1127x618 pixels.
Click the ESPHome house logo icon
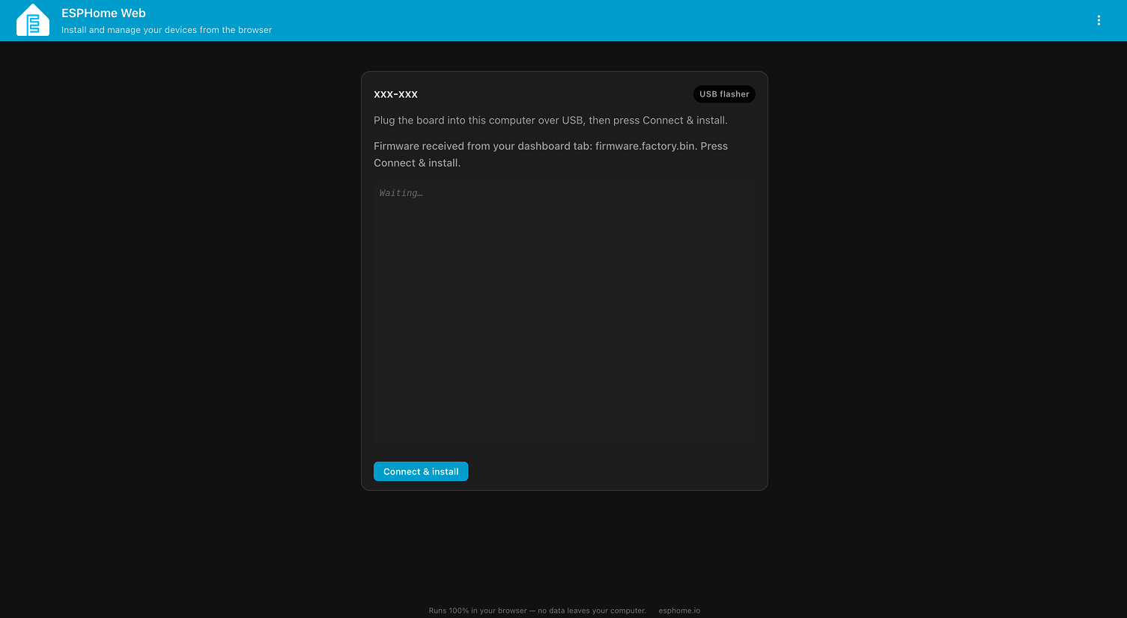pos(33,20)
